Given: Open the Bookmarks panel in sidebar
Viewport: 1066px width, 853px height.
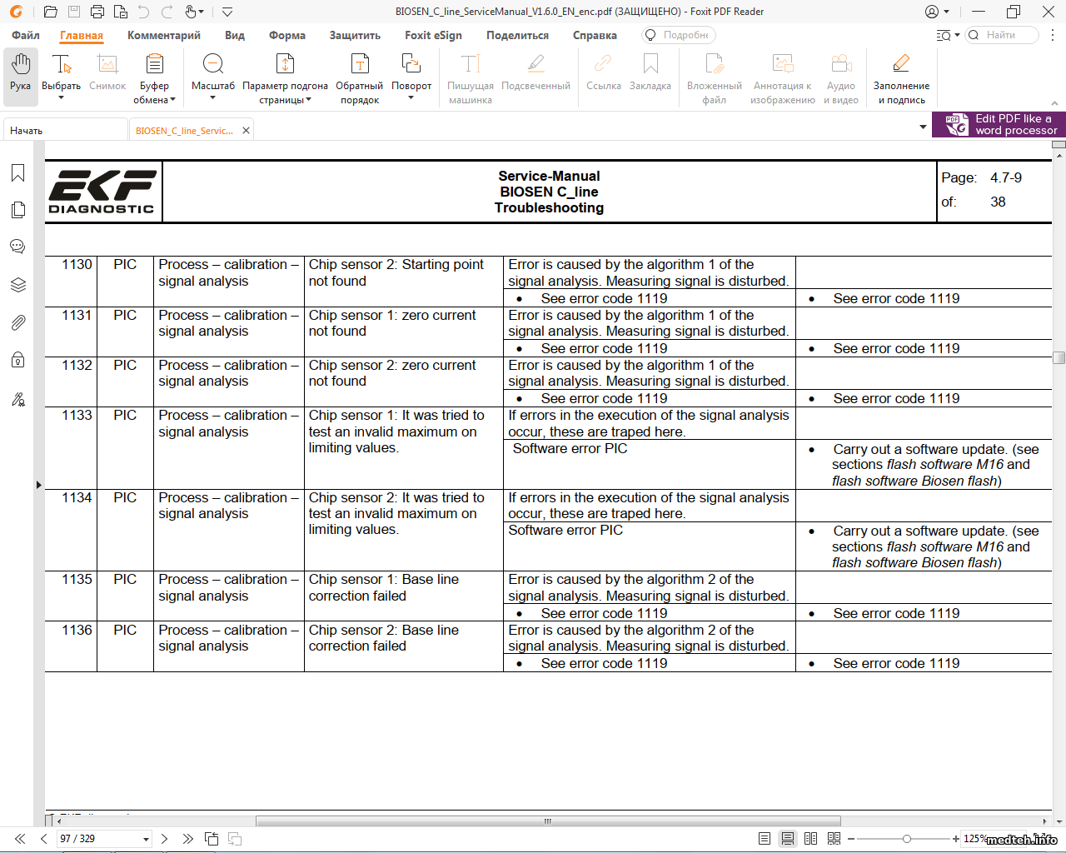Looking at the screenshot, I should pos(18,172).
